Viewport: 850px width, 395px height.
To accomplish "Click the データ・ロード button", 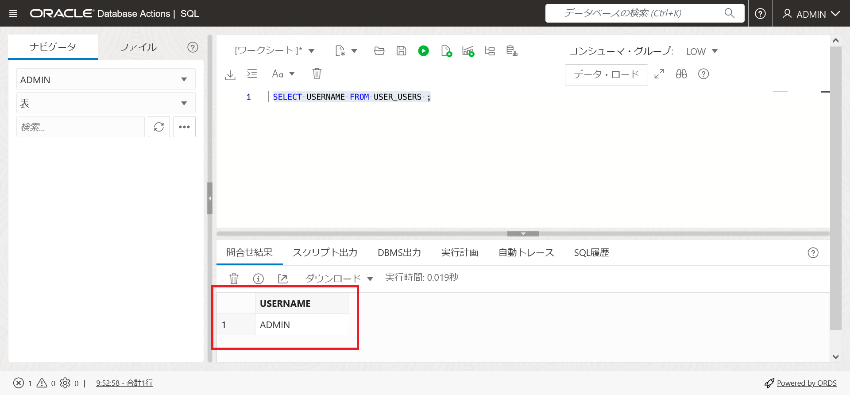I will tap(607, 74).
